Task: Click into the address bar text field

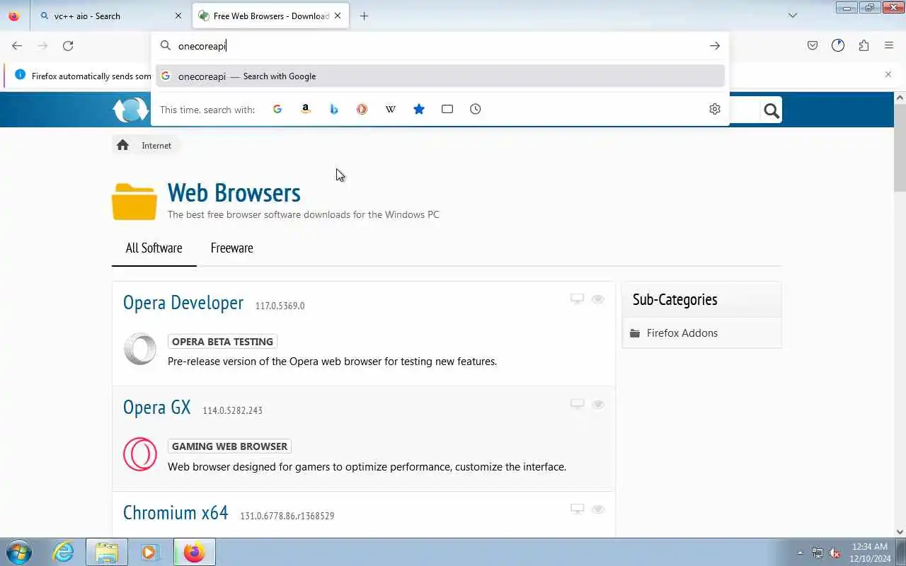Action: click(439, 46)
